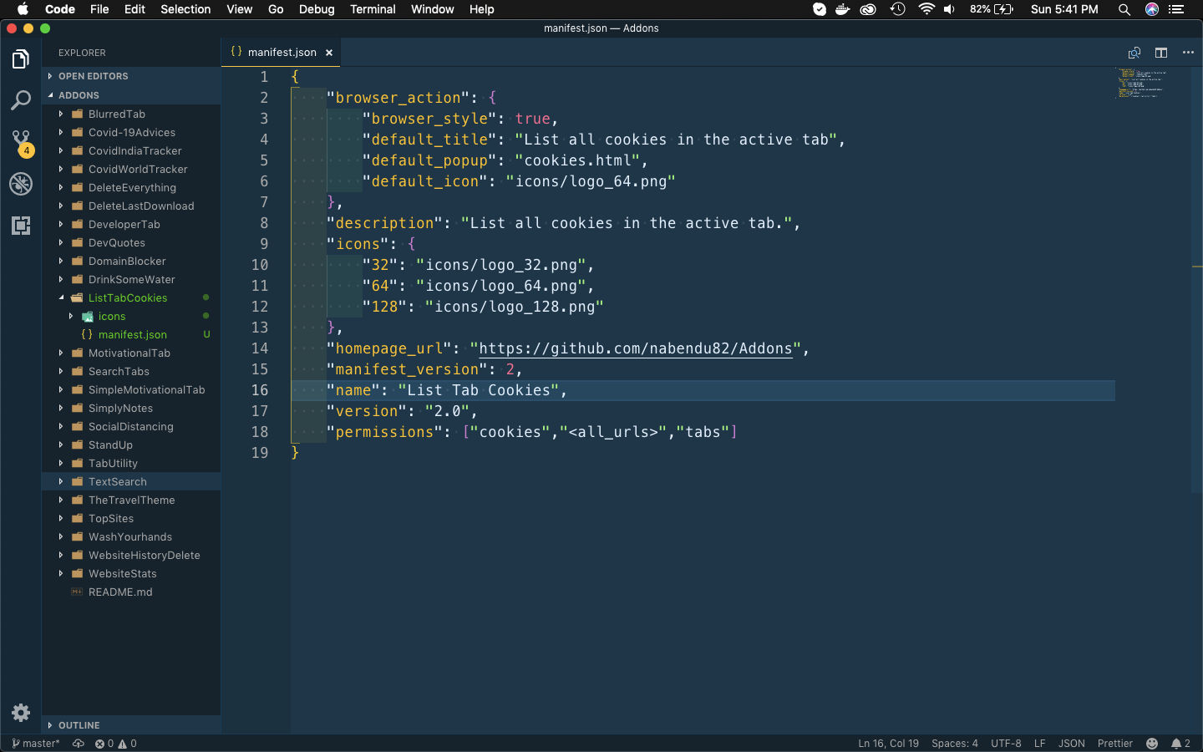Screen dimensions: 1203x752
Task: Expand the WebsiteStats folder
Action: 131,573
